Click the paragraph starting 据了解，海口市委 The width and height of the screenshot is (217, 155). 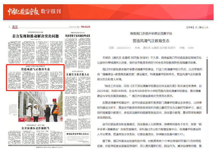149,143
